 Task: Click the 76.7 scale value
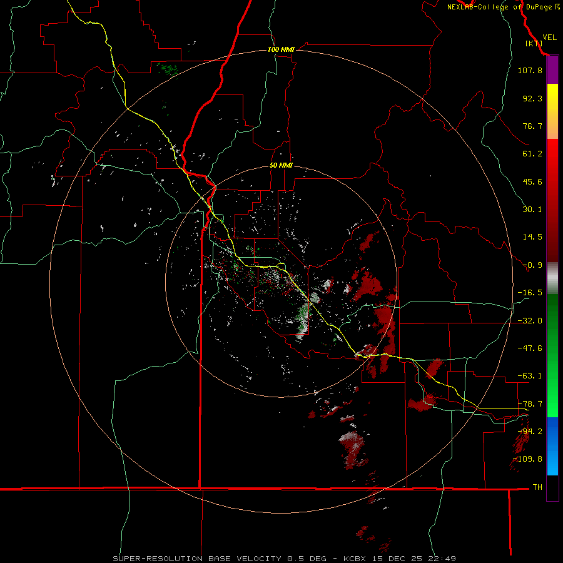tap(532, 126)
